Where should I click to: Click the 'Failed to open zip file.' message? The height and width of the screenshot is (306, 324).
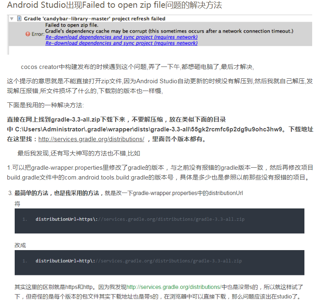pyautogui.click(x=72, y=25)
